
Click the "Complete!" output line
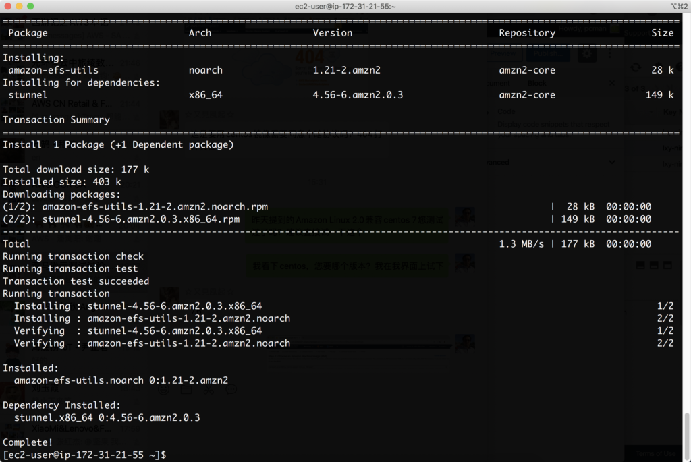28,442
